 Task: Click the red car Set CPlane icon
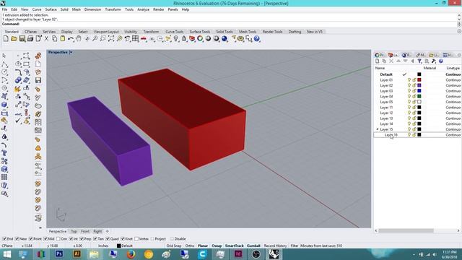[144, 38]
